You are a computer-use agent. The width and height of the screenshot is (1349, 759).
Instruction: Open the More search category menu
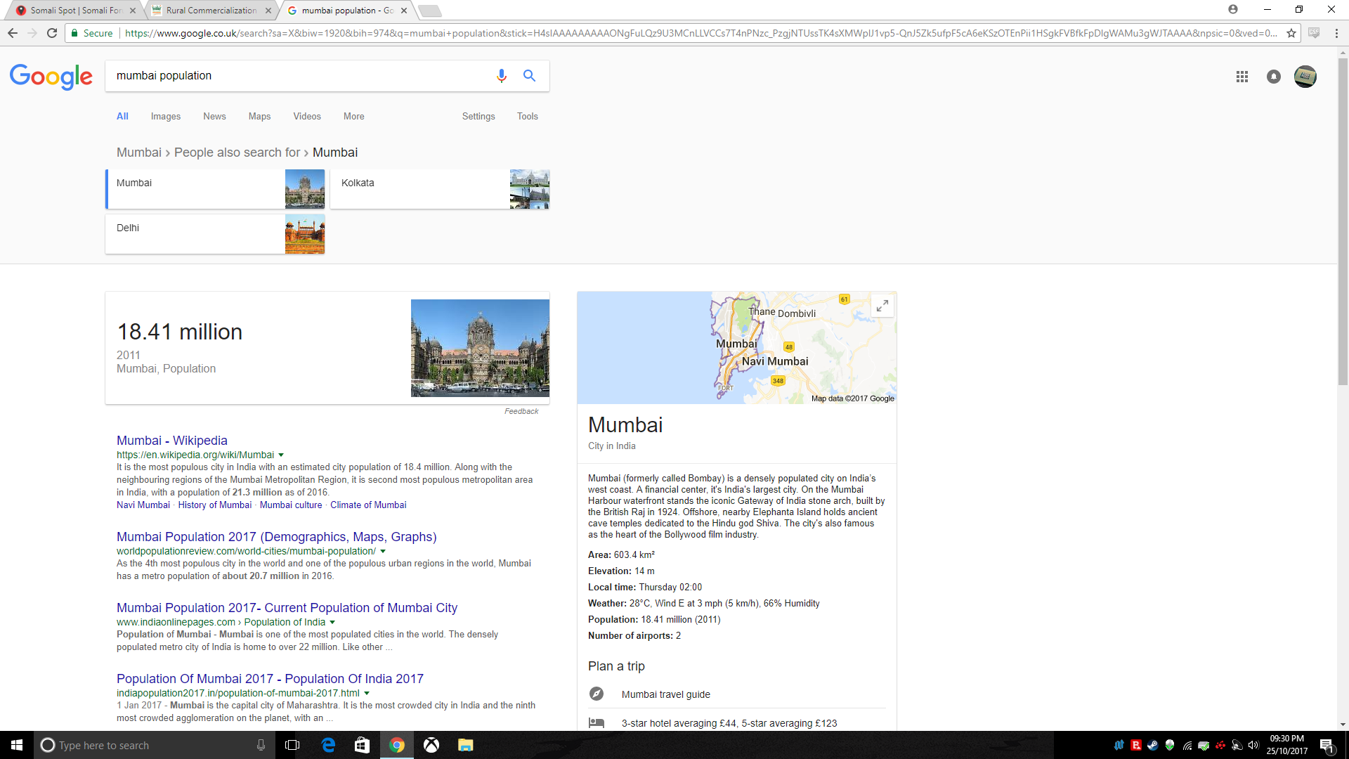[x=353, y=117]
